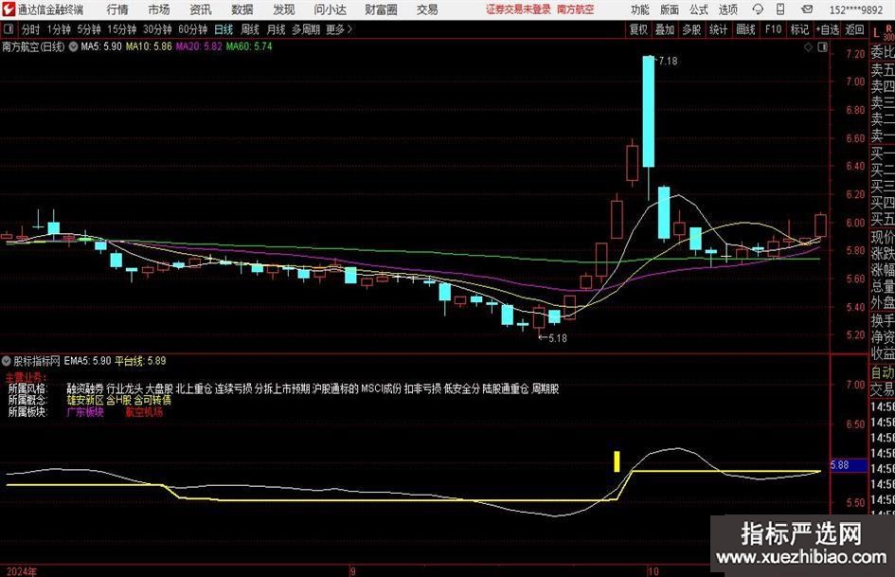Click the yellow signal bar in indicator panel
895x577 pixels.
tap(617, 461)
